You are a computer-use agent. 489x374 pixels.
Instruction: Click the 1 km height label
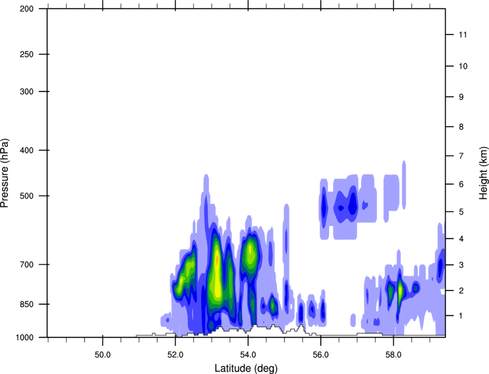(x=461, y=316)
